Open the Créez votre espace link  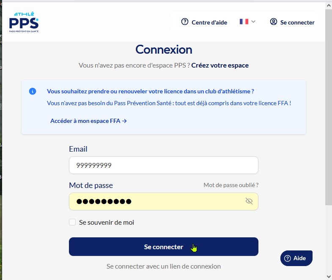point(220,65)
